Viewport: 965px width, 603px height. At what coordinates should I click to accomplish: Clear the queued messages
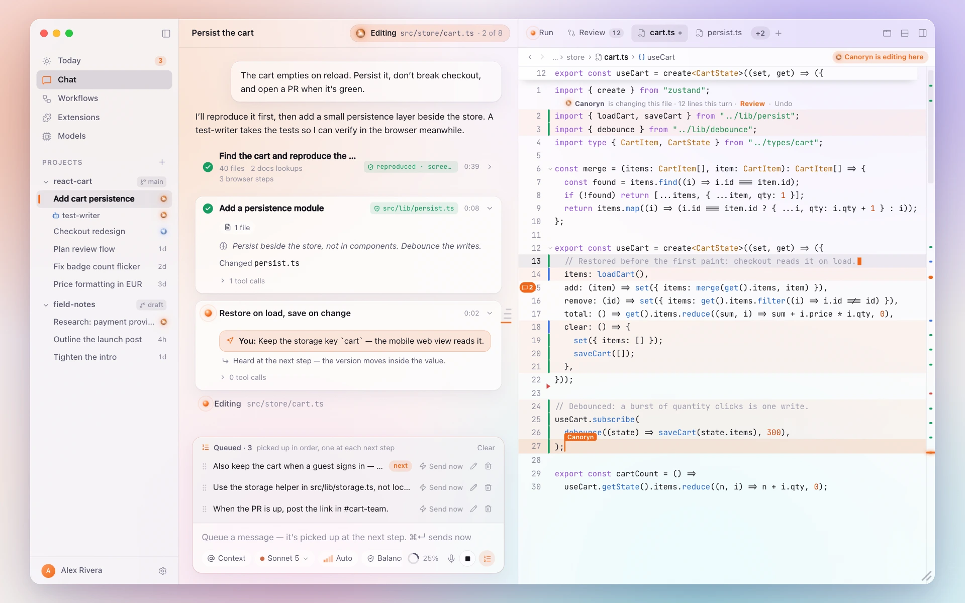486,448
